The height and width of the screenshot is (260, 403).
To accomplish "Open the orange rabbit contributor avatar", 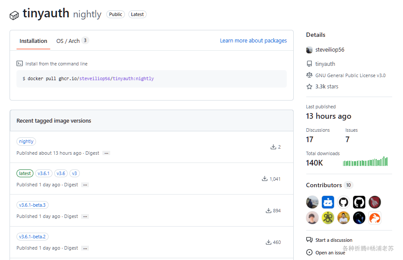I will tap(375, 218).
